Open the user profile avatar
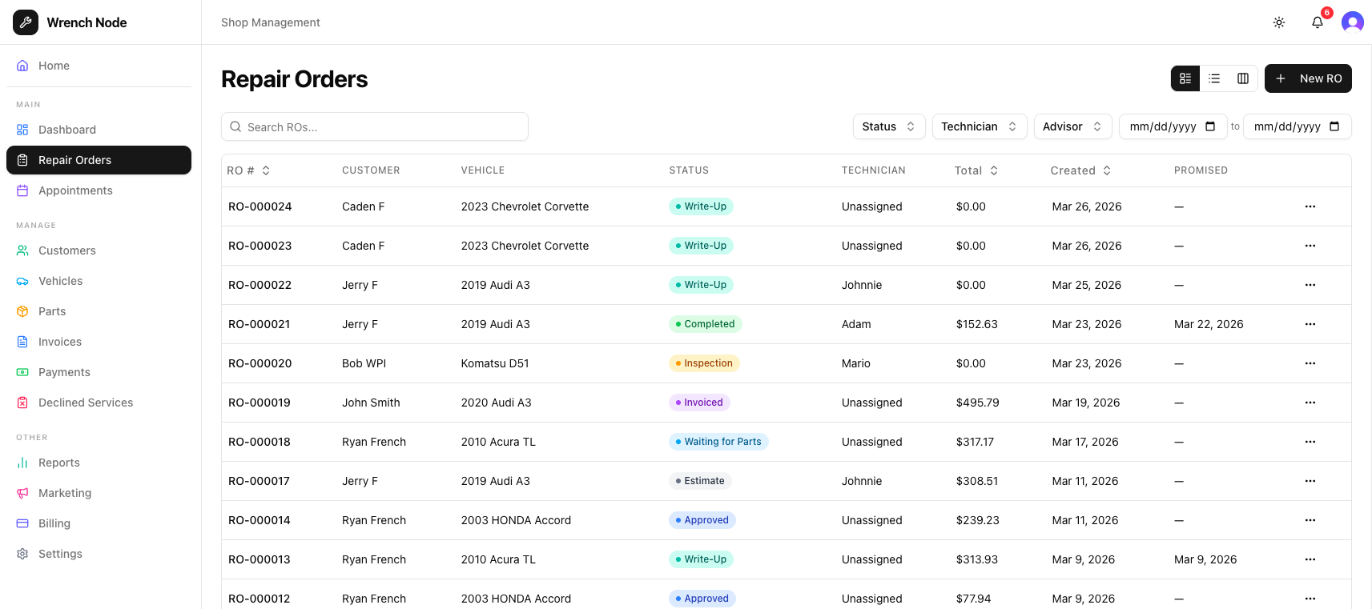The height and width of the screenshot is (609, 1372). pyautogui.click(x=1353, y=22)
